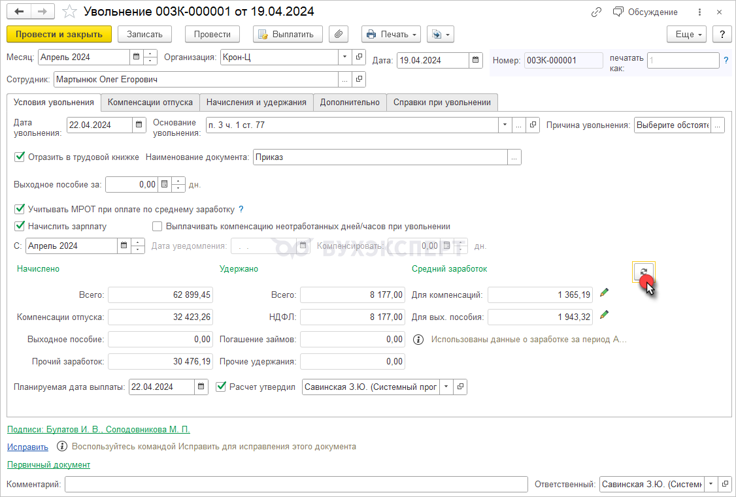Open calendar for dismissal date field
This screenshot has width=736, height=497.
point(139,125)
